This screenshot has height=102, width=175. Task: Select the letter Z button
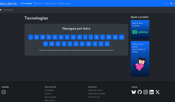point(107,44)
